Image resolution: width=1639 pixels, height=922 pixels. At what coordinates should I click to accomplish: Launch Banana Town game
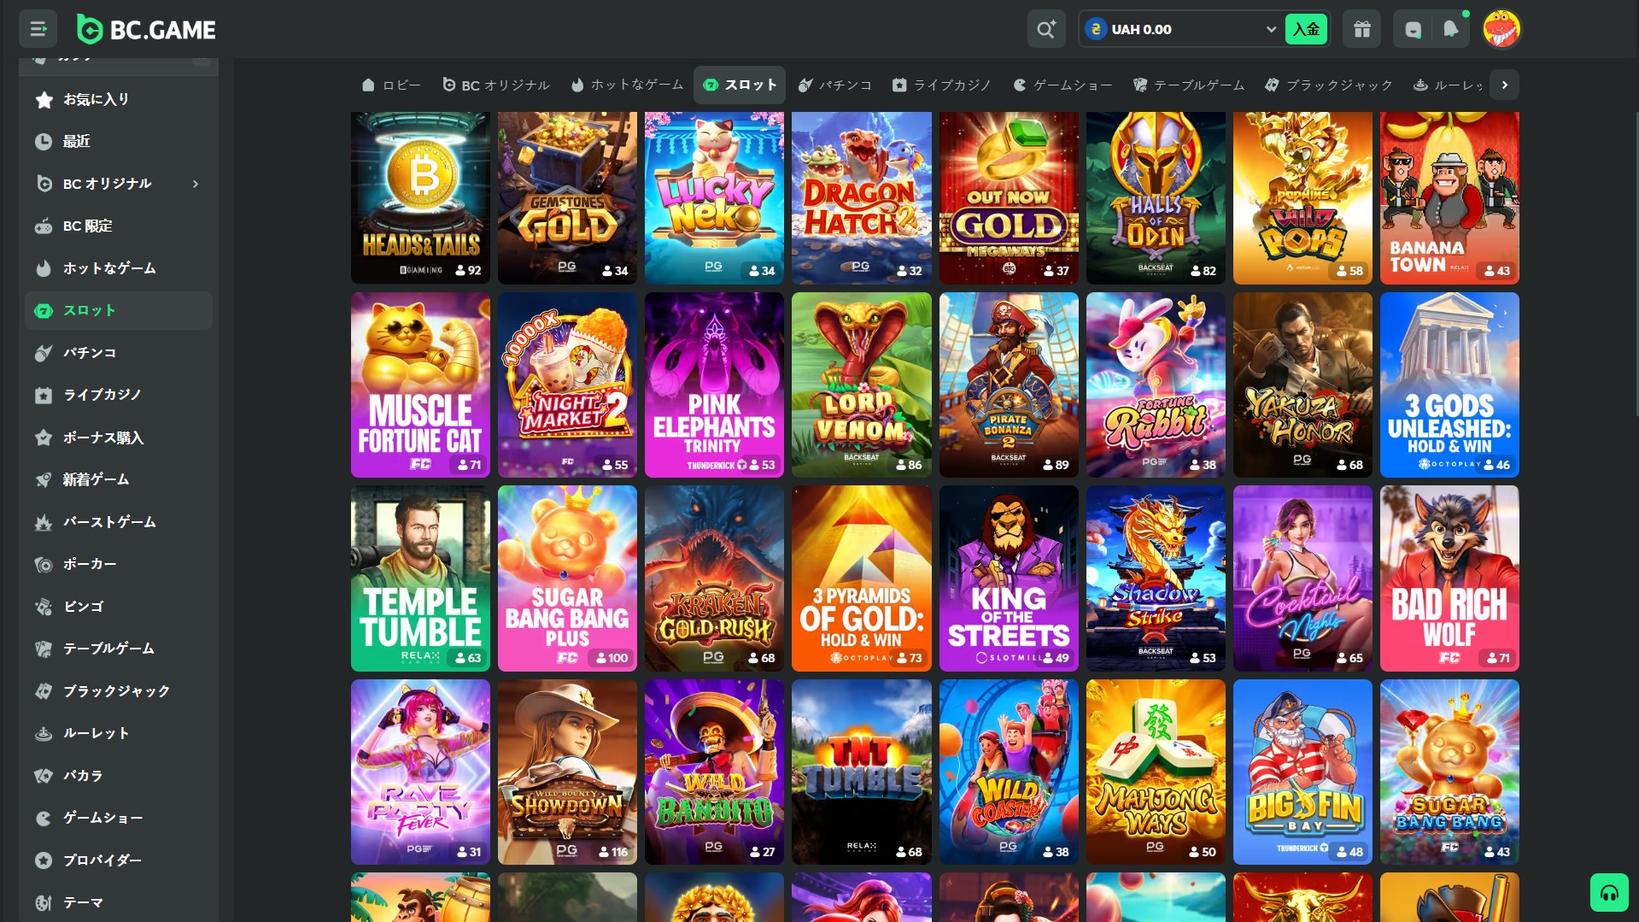[x=1449, y=197]
